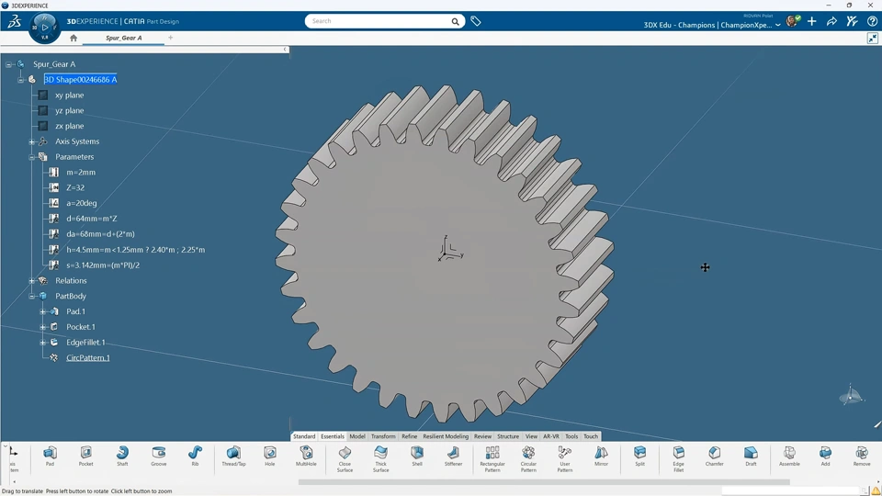This screenshot has width=882, height=496.
Task: Select the m=2mm parameter
Action: click(x=80, y=173)
